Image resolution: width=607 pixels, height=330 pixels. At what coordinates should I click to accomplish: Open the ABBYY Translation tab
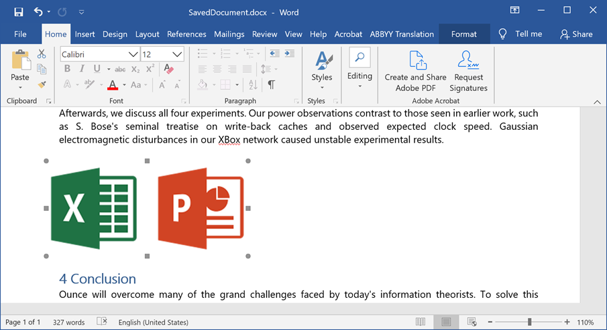[402, 34]
